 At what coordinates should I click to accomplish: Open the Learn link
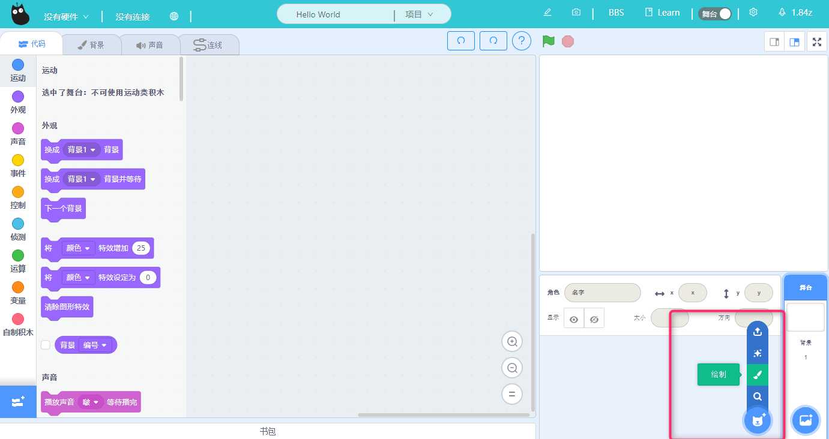[662, 13]
